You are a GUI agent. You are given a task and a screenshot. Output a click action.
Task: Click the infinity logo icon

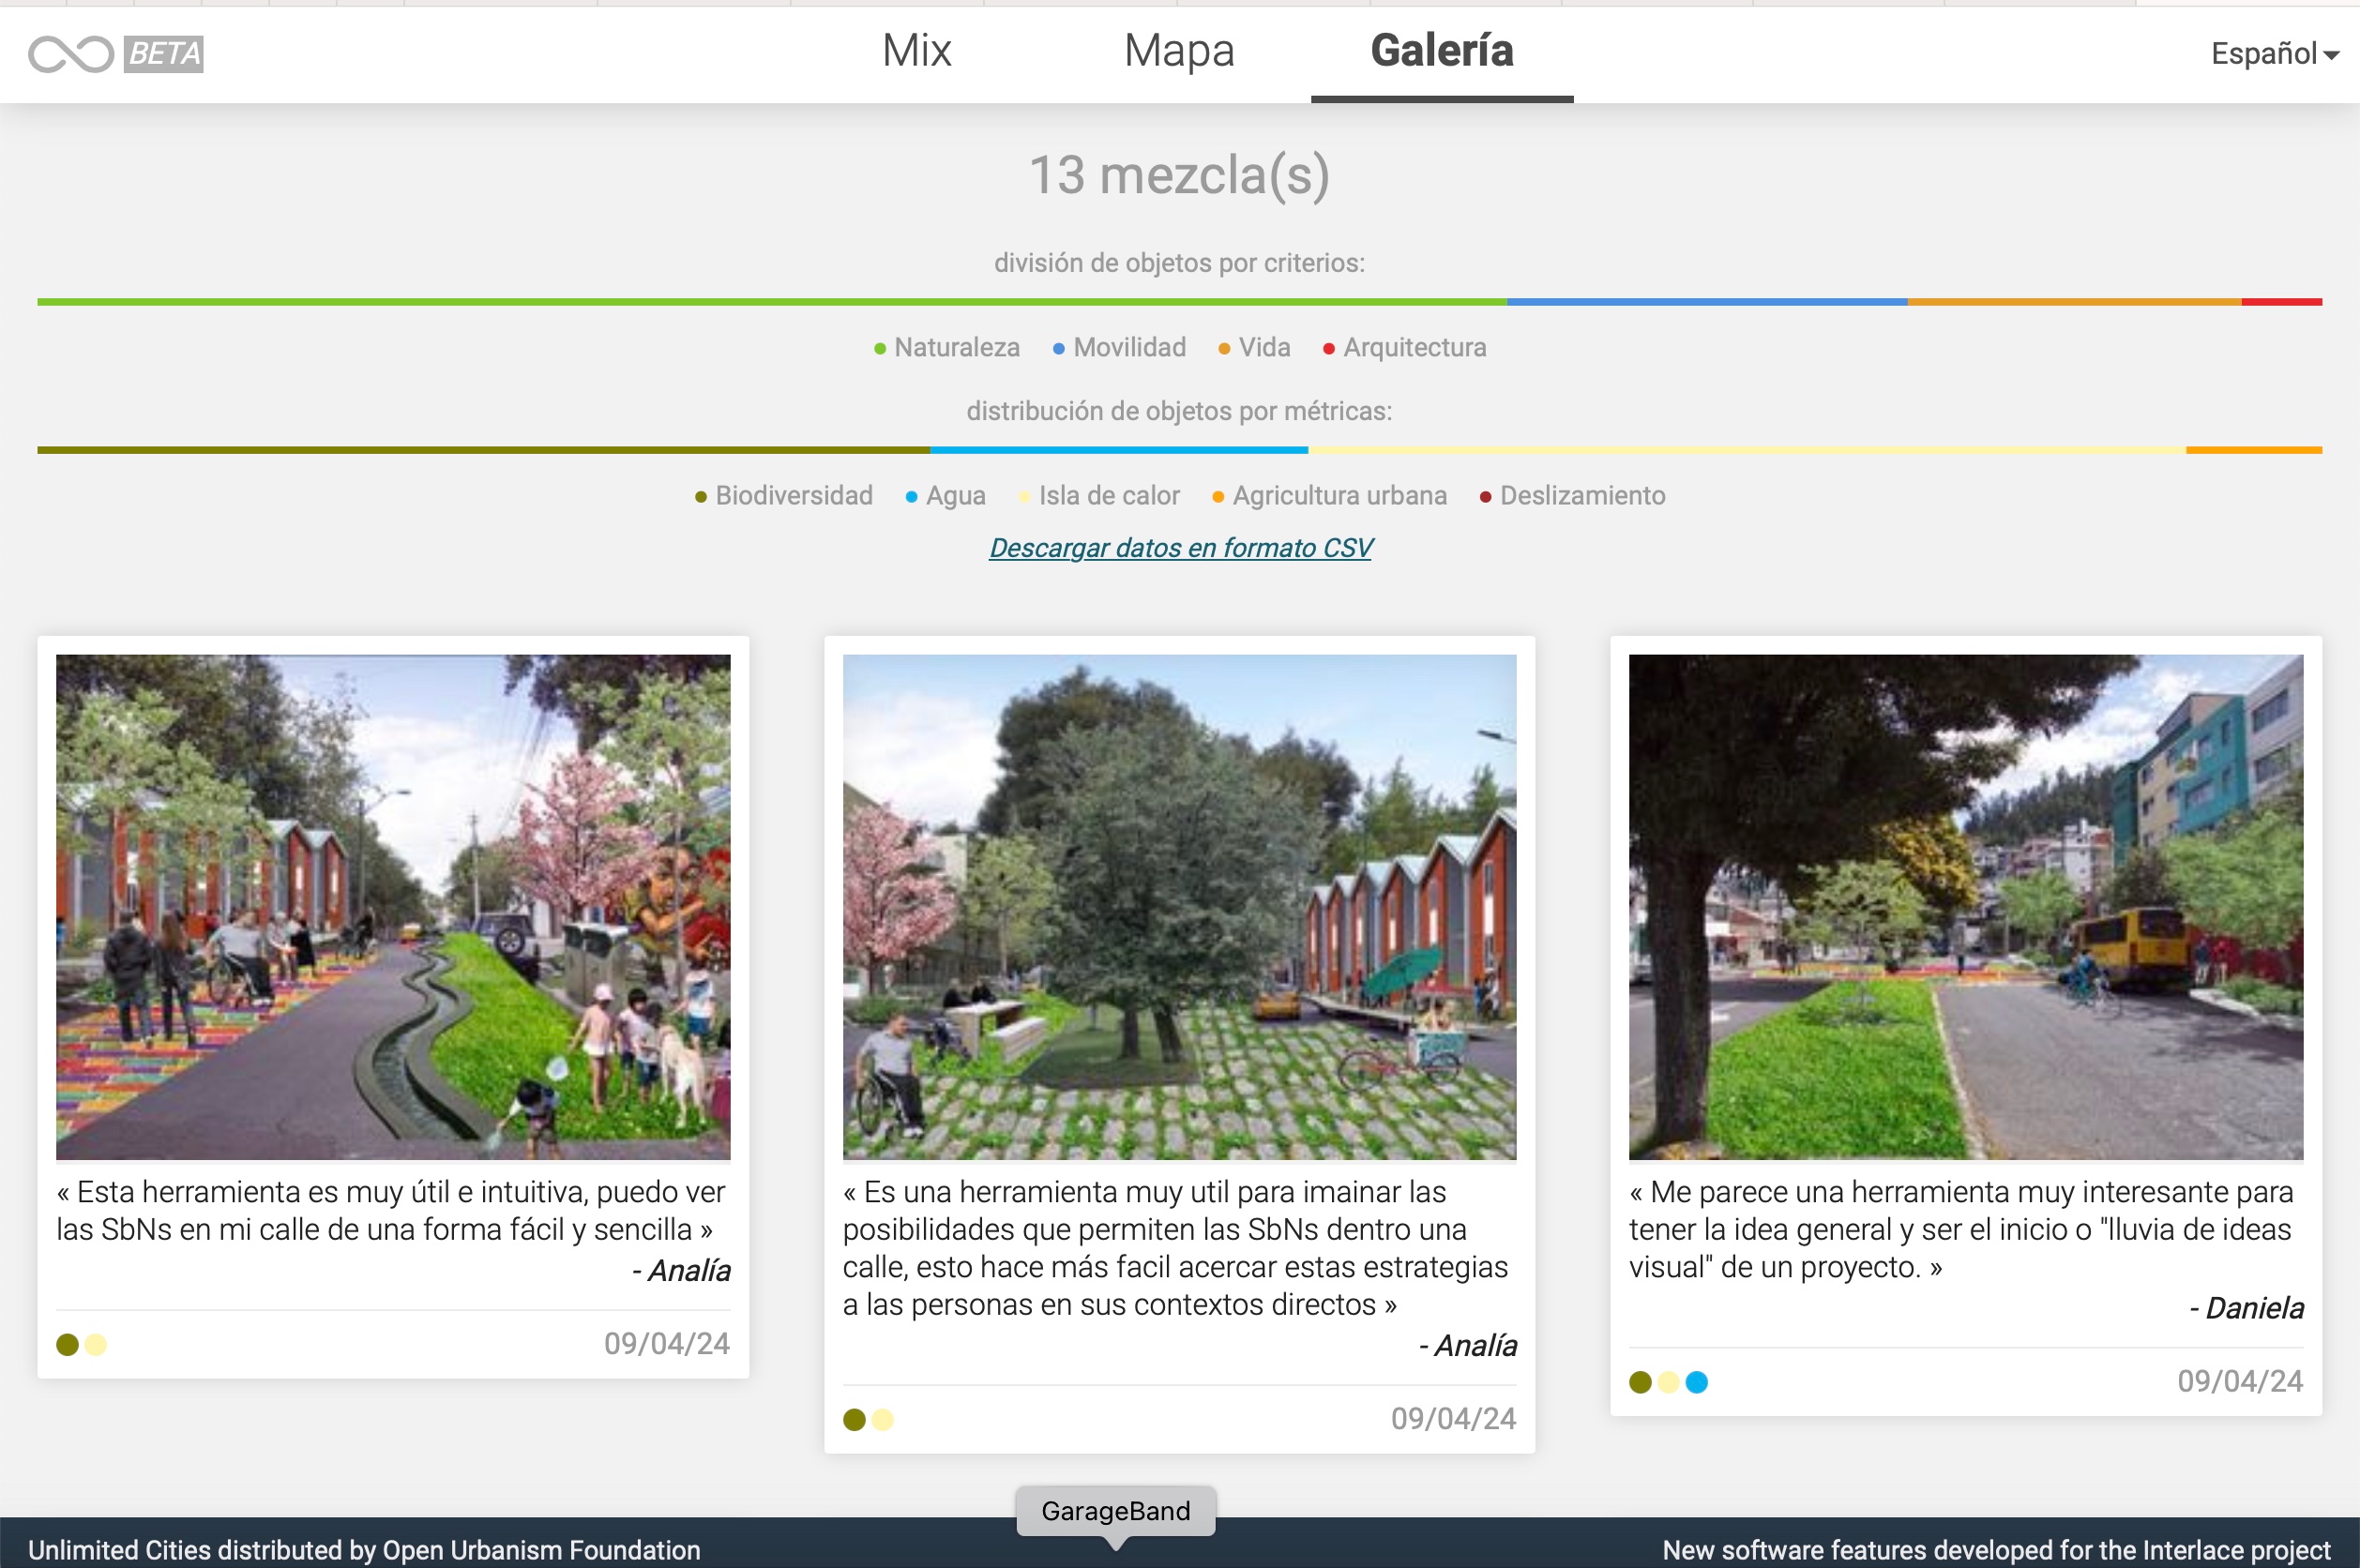(x=70, y=54)
